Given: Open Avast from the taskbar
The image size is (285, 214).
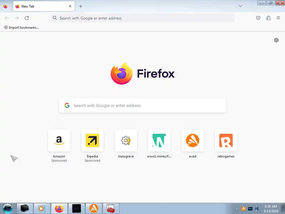Looking at the screenshot, I should click(x=94, y=208).
